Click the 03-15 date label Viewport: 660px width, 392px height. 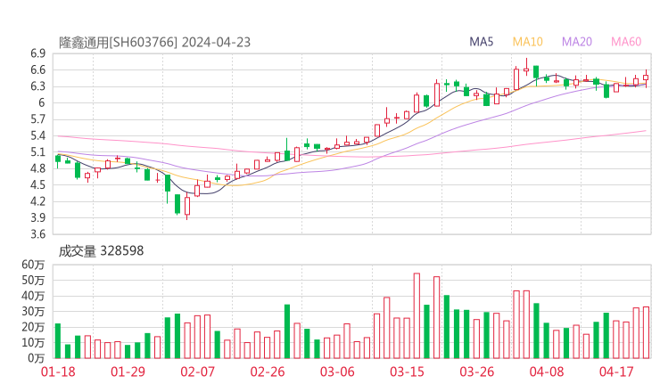[x=407, y=372]
